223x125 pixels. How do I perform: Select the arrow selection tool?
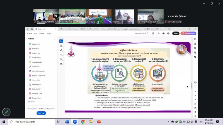[x=61, y=41]
